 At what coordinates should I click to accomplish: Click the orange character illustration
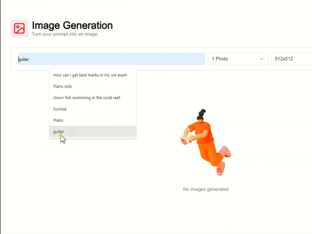point(206,142)
